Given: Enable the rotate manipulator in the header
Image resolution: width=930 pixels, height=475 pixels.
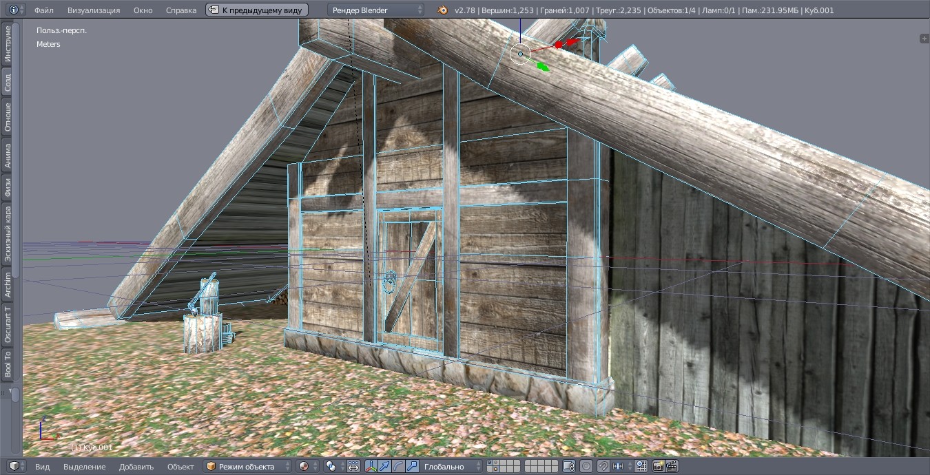Looking at the screenshot, I should (x=397, y=467).
